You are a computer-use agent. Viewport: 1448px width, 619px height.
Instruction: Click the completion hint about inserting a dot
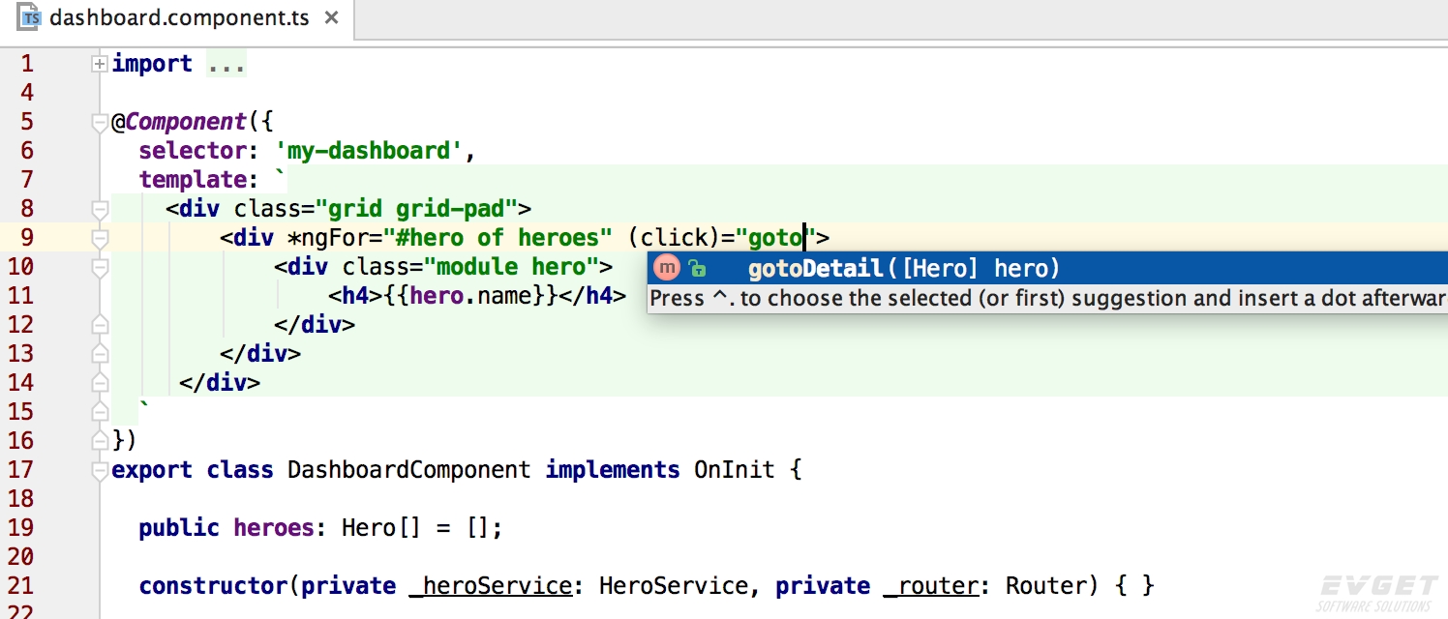[x=1047, y=298]
